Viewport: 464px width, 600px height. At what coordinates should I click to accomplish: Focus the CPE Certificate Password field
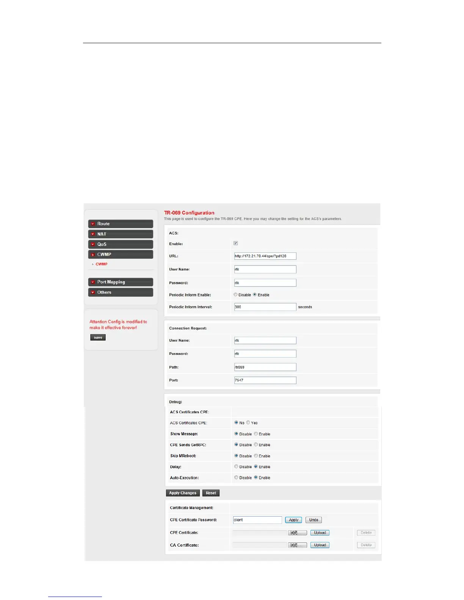click(257, 520)
